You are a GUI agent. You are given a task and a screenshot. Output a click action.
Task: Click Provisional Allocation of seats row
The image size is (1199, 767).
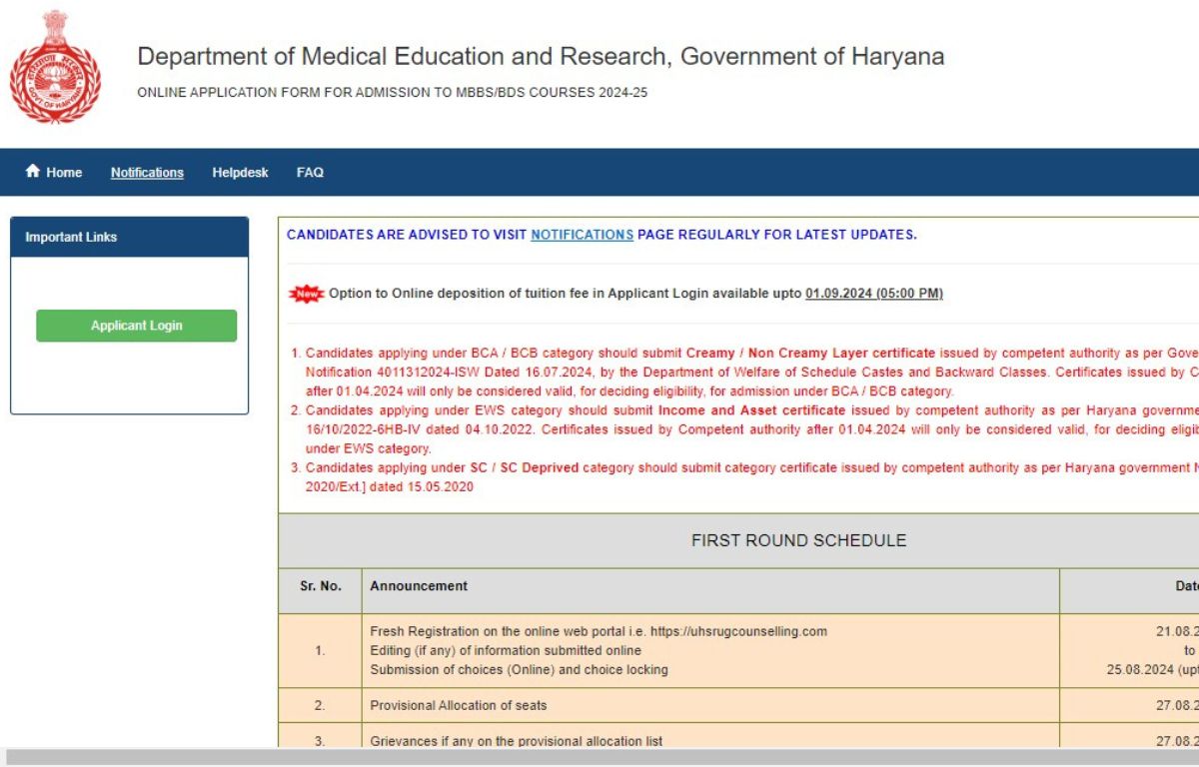tap(738, 705)
